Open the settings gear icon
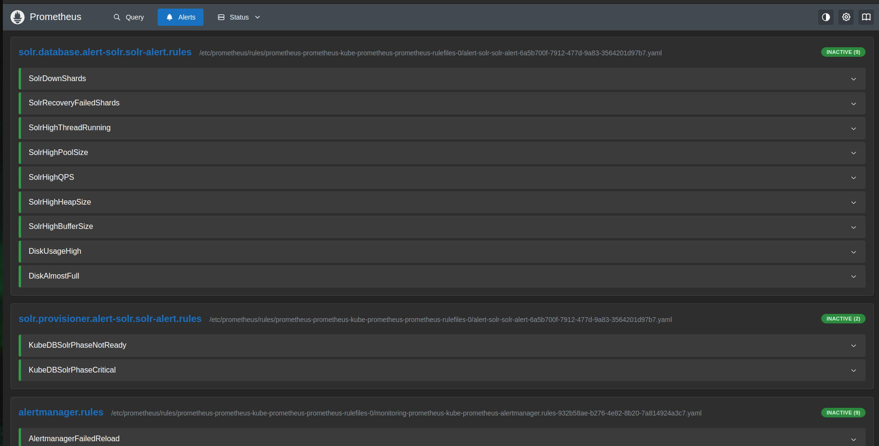Screen dimensions: 879x446 846,17
